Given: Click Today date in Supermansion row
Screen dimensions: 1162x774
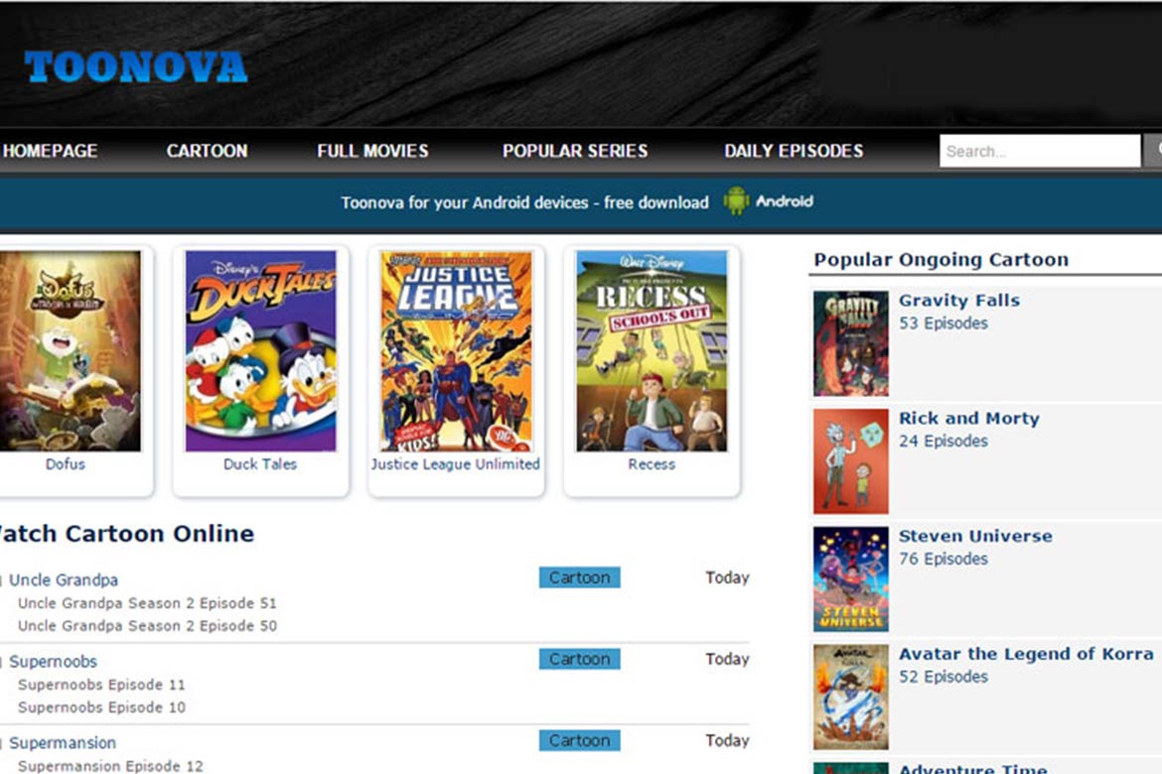Looking at the screenshot, I should pos(727,740).
